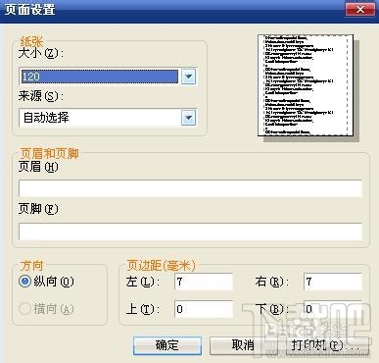379x363 pixels.
Task: Click the 页脚(F) label
Action: pos(38,209)
